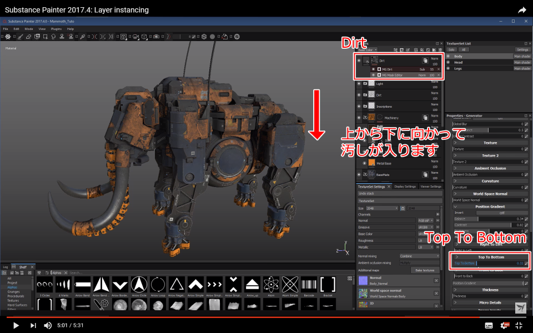Select the Eraser tool
This screenshot has width=533, height=333.
tap(29, 37)
